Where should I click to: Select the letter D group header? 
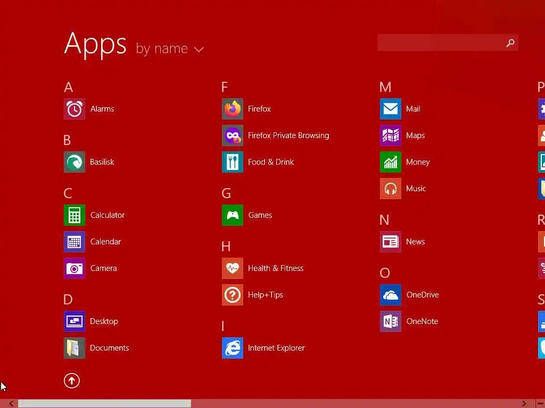(x=68, y=300)
